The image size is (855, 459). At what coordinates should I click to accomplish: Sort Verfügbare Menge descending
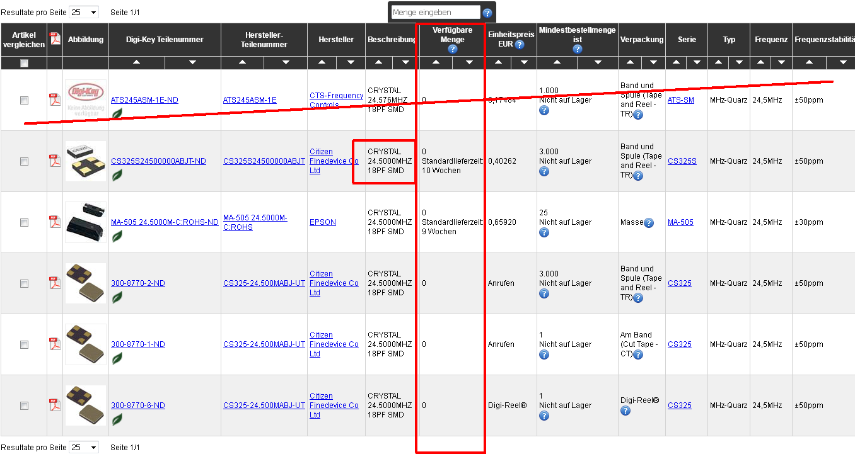[x=469, y=63]
